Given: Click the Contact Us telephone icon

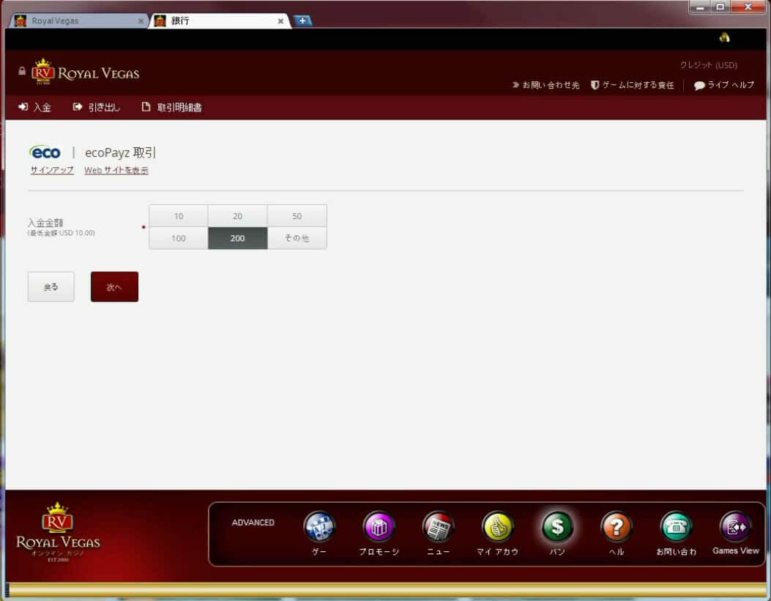Looking at the screenshot, I should click(676, 527).
